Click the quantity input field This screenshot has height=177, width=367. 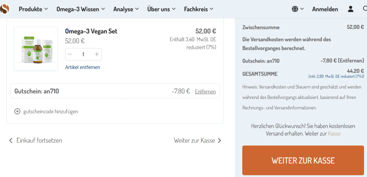[83, 54]
